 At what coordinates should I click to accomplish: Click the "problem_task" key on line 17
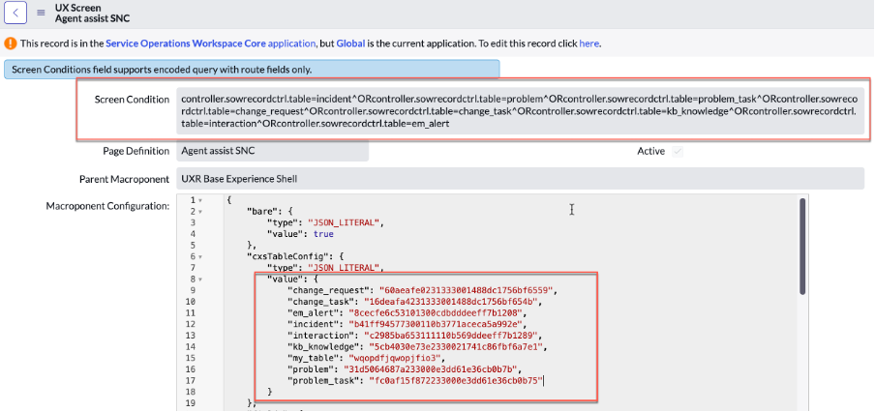[325, 380]
